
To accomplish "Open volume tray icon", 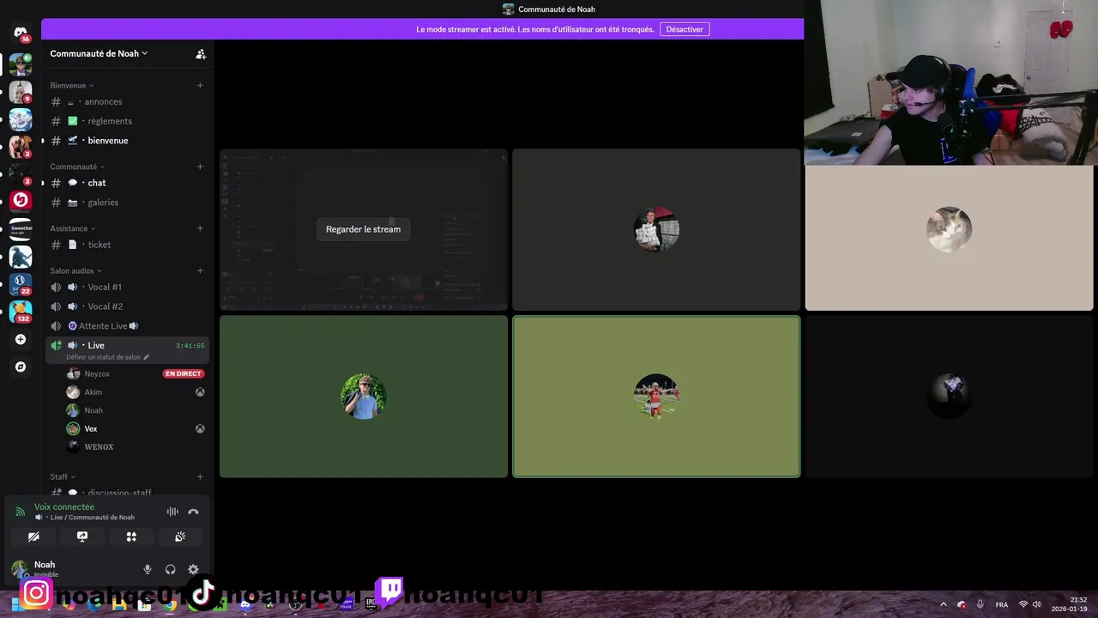I will tap(1036, 604).
